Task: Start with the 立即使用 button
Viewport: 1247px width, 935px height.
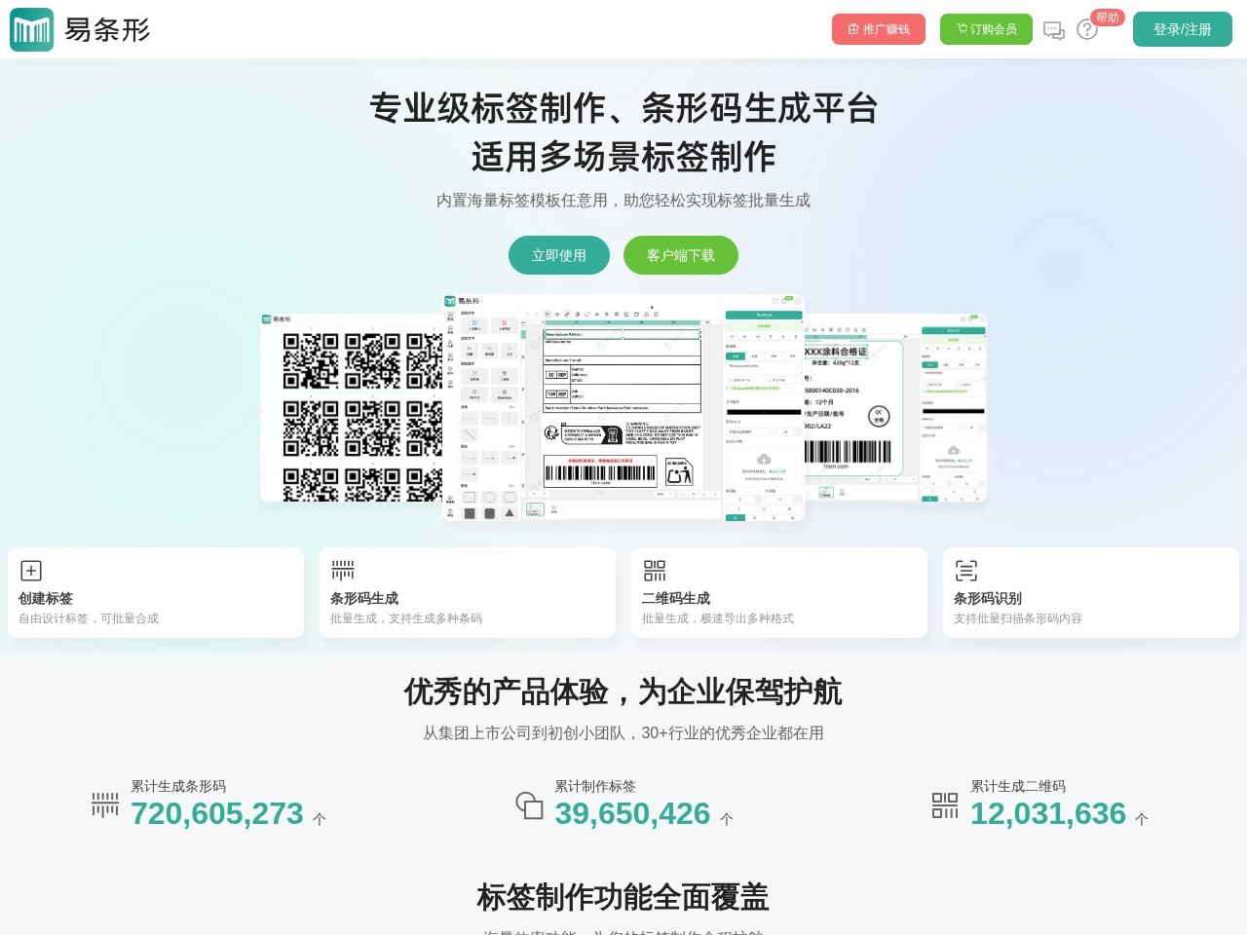Action: 559,255
